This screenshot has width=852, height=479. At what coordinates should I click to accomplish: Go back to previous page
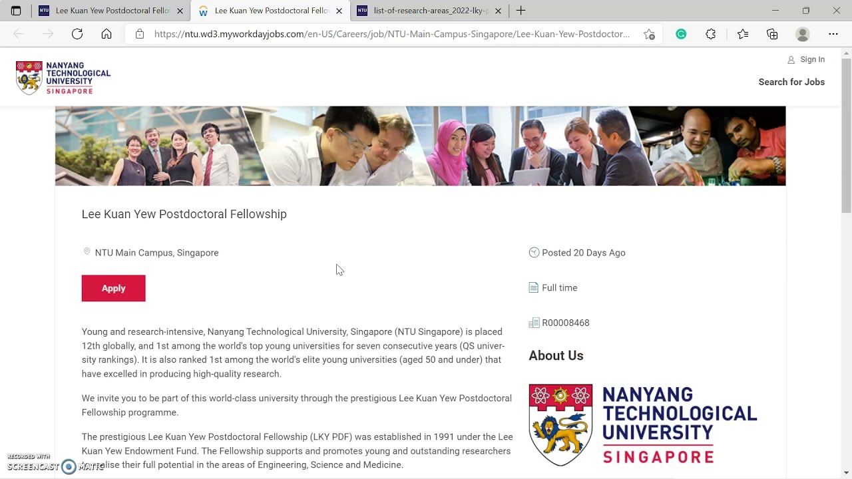point(19,34)
